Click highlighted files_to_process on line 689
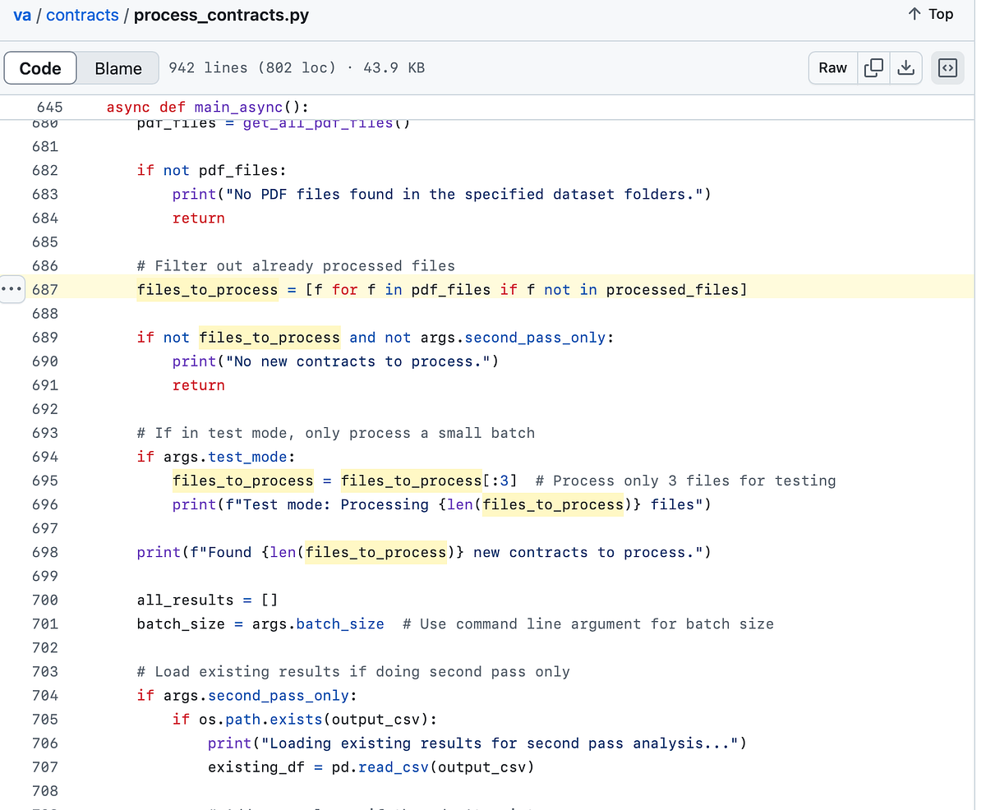 270,337
